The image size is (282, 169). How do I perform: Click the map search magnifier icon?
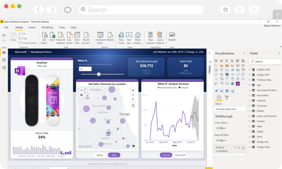(133, 106)
